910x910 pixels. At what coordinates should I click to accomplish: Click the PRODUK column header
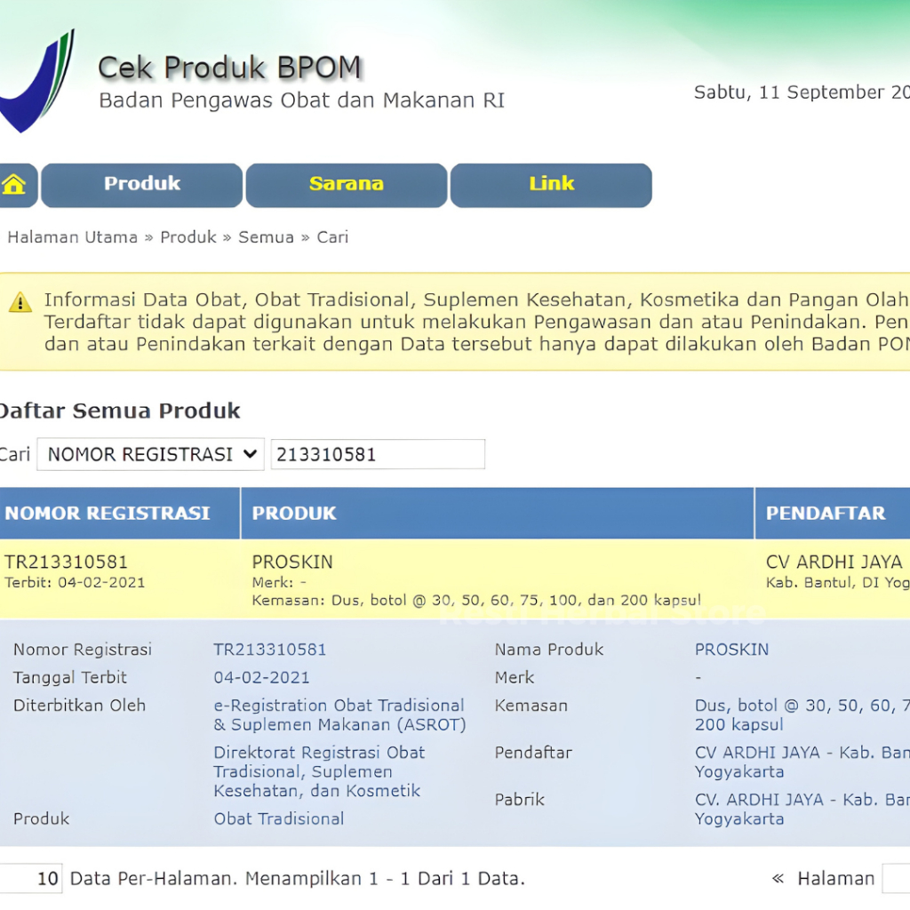(498, 513)
